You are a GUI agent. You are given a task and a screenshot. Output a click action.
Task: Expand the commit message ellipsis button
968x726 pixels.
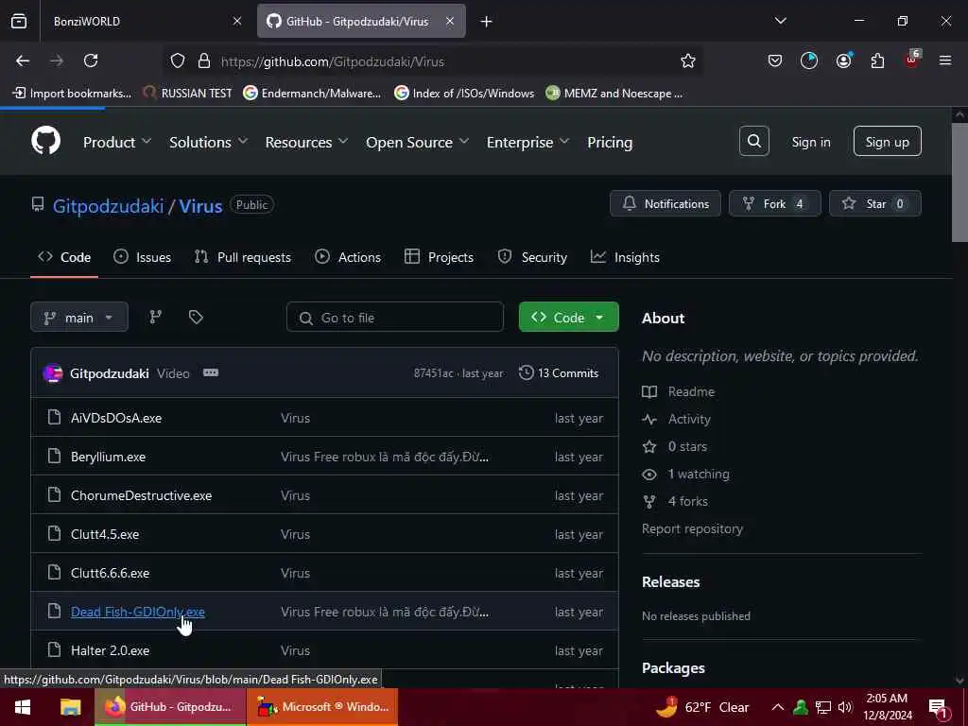pos(211,372)
